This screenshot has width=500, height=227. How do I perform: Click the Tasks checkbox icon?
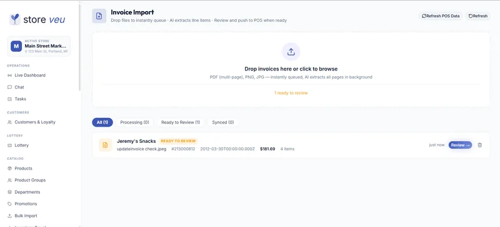(9, 99)
